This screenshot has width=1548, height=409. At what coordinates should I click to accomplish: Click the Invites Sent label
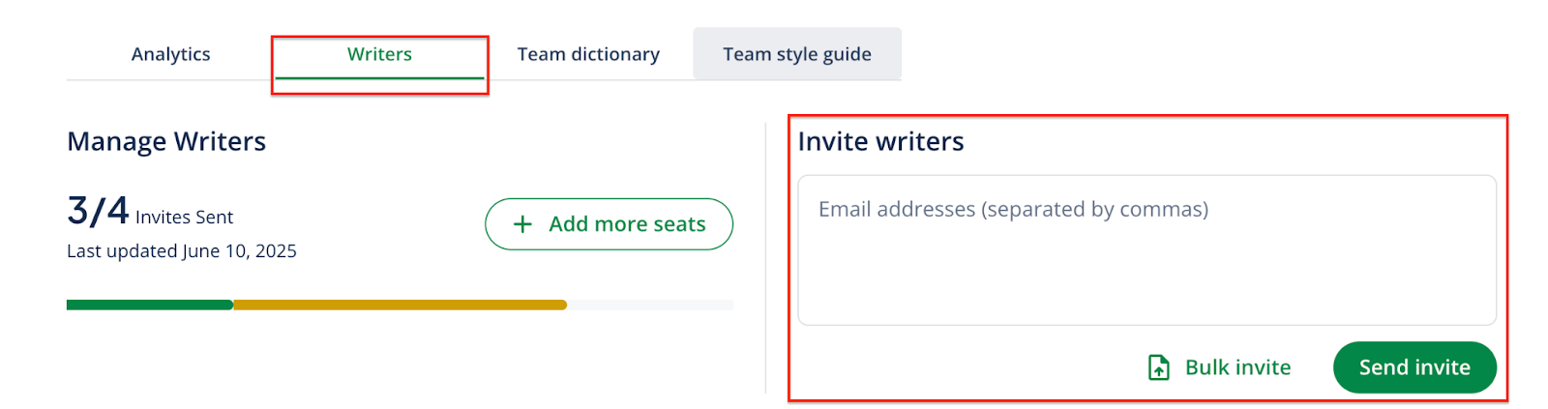click(184, 218)
